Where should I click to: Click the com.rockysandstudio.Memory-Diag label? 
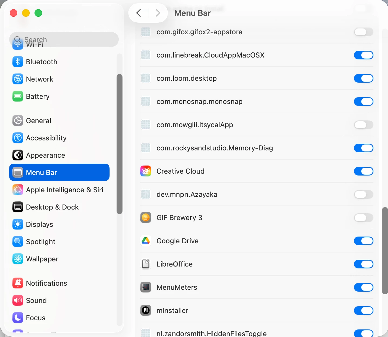tap(215, 148)
